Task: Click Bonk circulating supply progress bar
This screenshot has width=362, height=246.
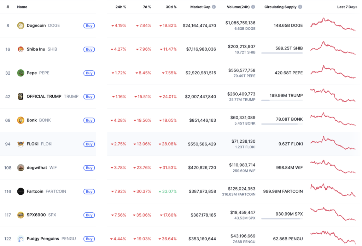Action: [x=282, y=124]
